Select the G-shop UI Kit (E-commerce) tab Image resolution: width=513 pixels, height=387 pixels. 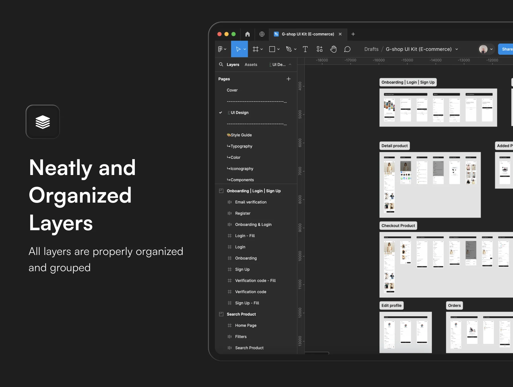click(x=308, y=34)
